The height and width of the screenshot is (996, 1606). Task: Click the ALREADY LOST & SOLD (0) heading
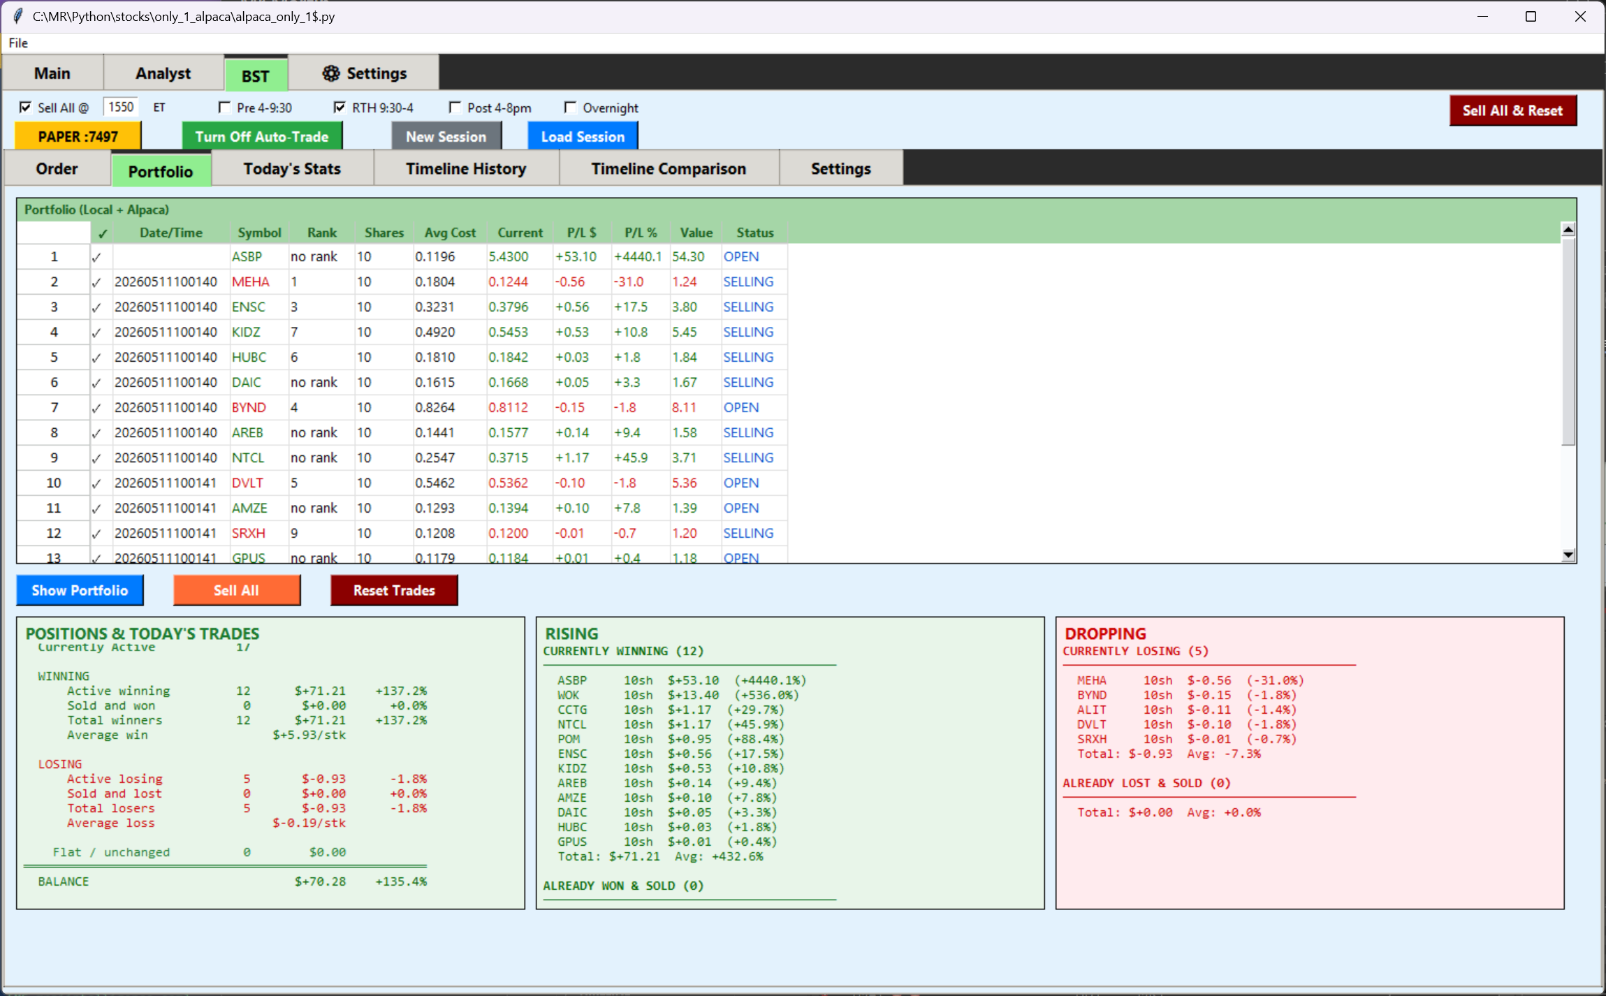click(x=1146, y=783)
